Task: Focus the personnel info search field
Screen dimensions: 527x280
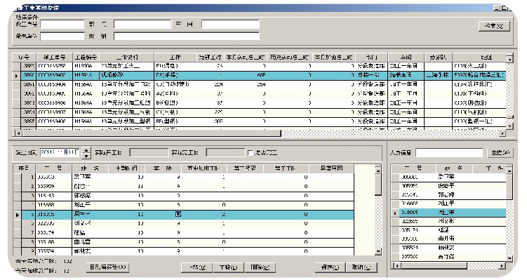Action: coord(449,152)
